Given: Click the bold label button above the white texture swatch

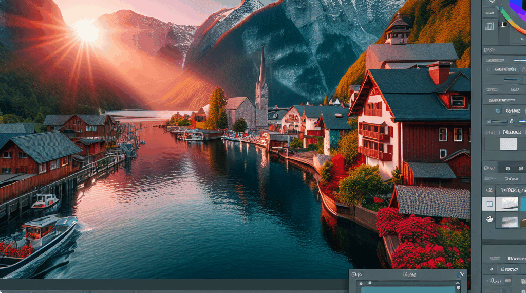Looking at the screenshot, I should point(512,132).
